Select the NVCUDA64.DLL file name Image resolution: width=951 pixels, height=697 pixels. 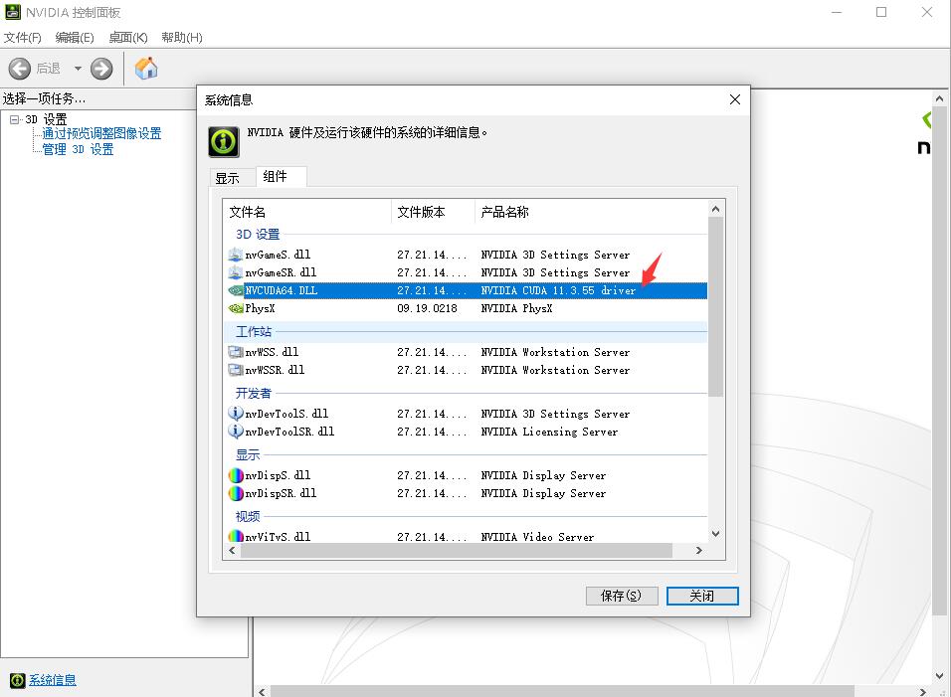coord(281,291)
